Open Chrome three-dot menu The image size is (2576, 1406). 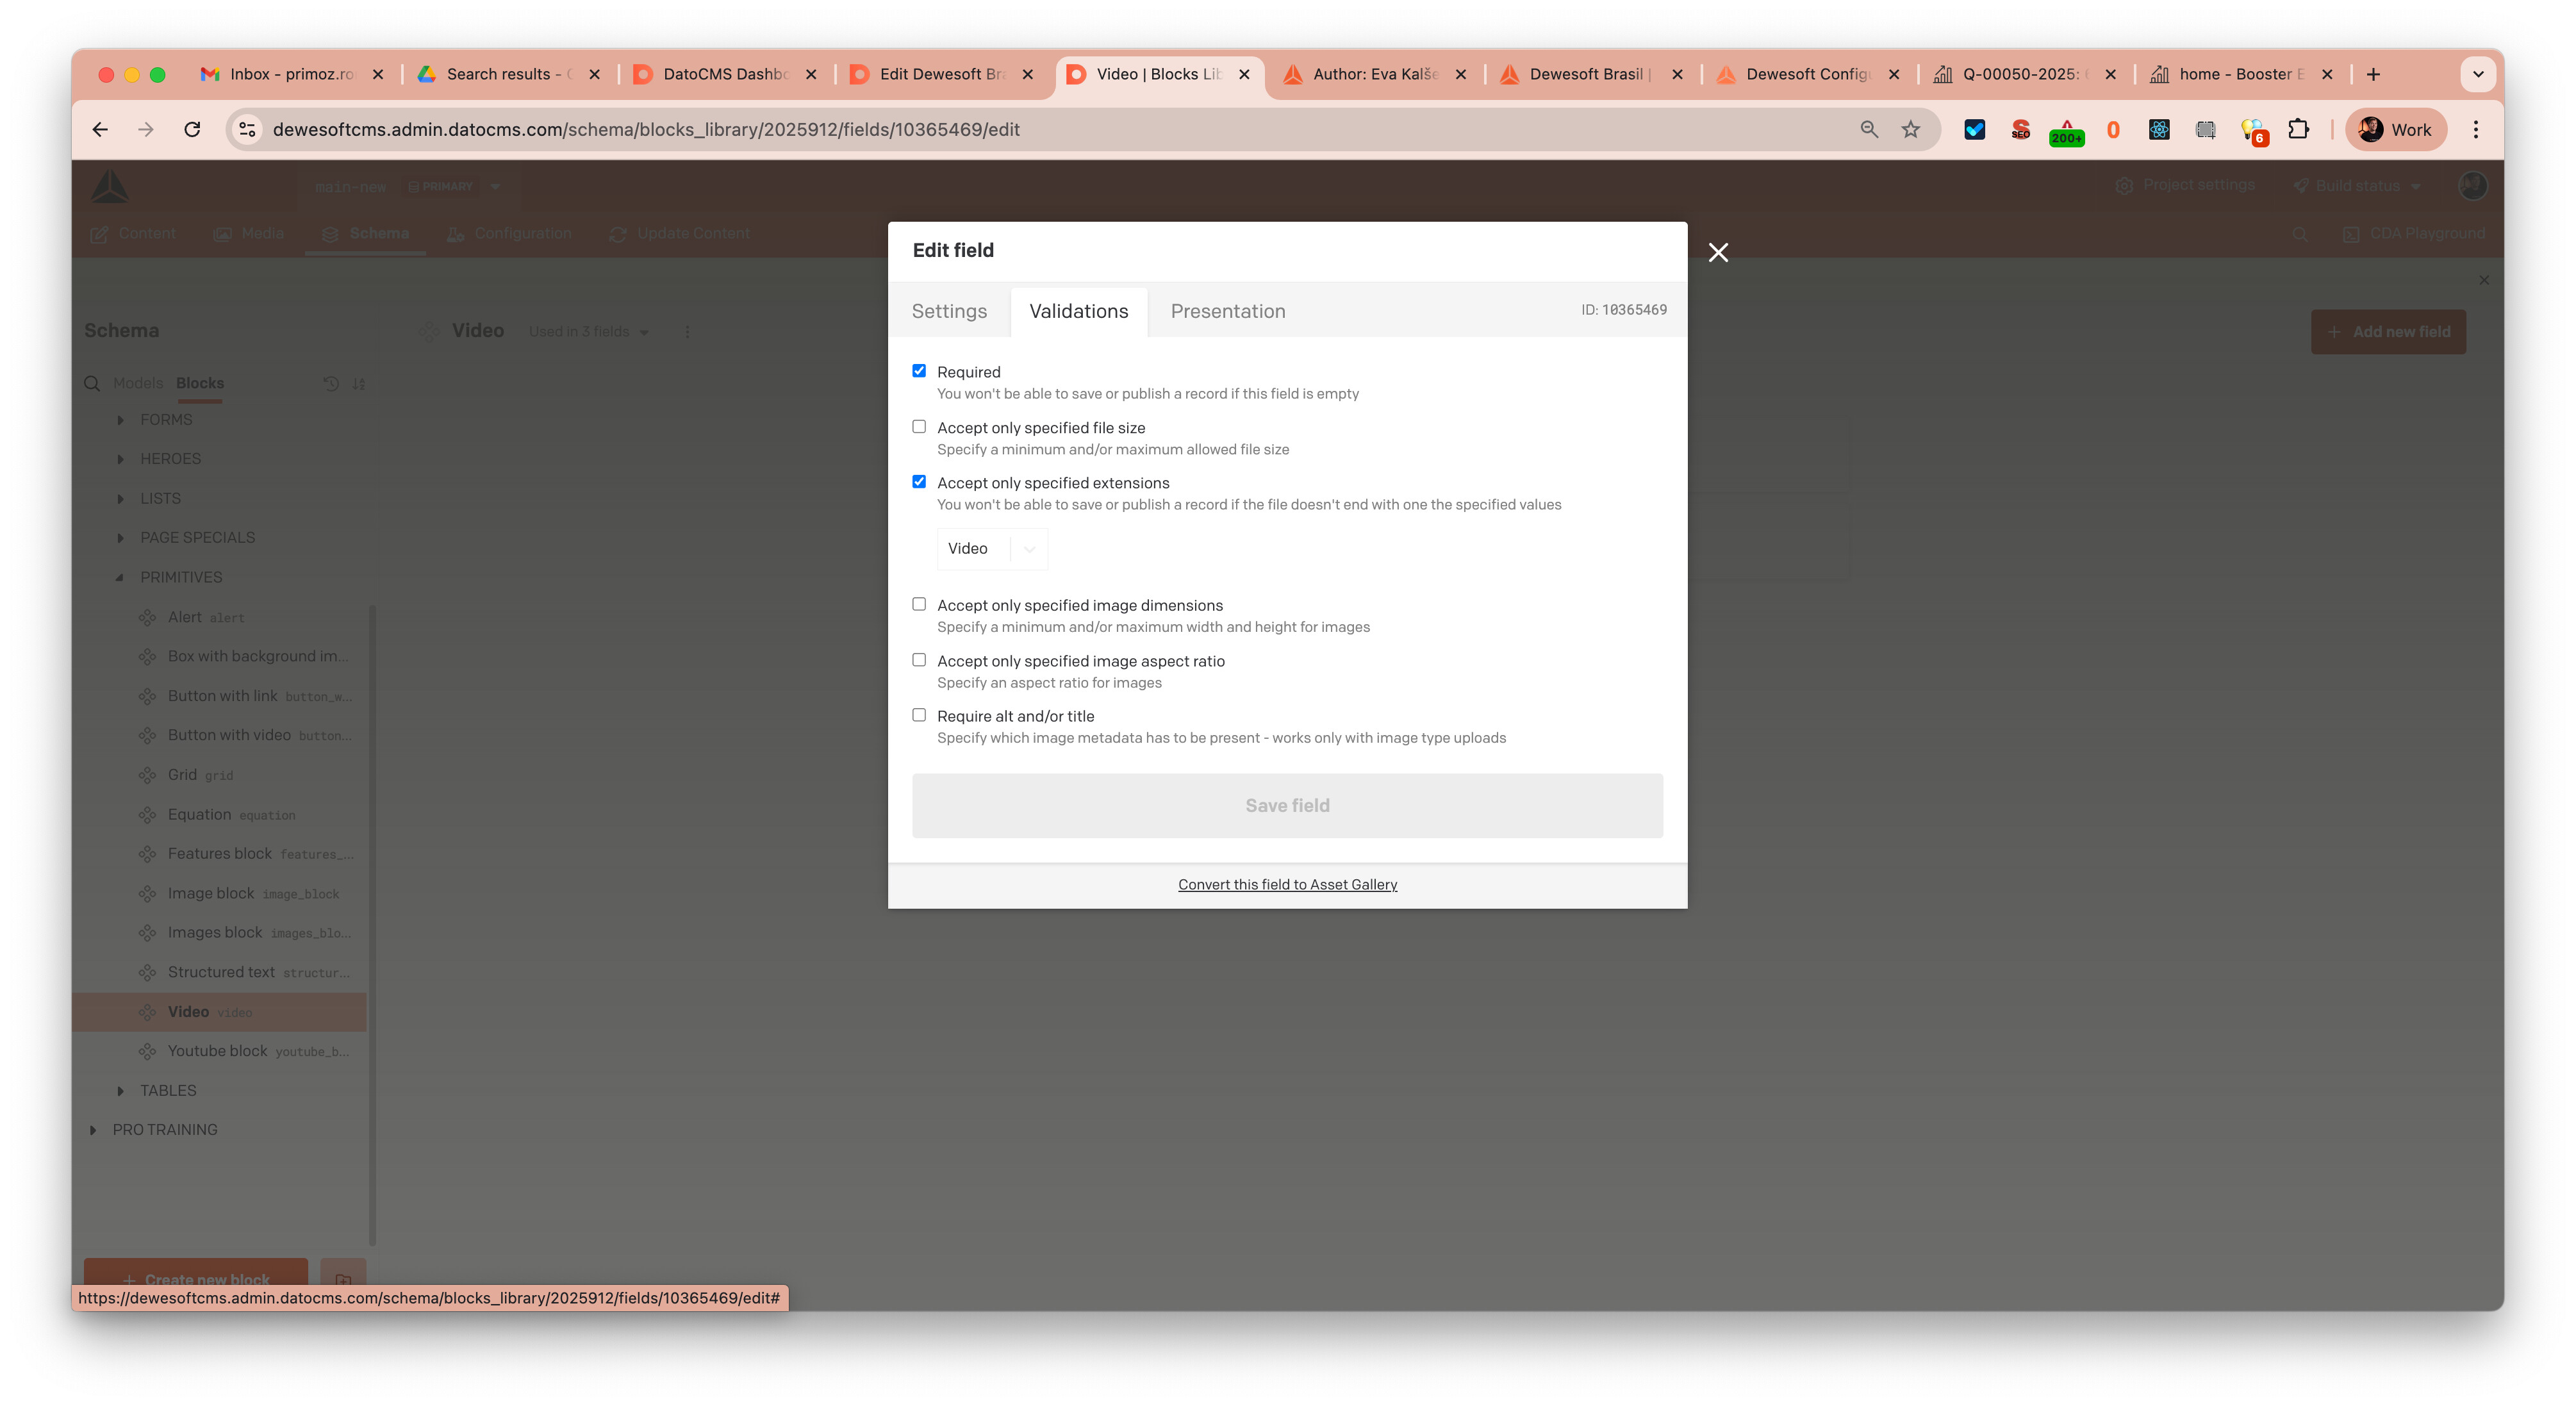(x=2475, y=129)
